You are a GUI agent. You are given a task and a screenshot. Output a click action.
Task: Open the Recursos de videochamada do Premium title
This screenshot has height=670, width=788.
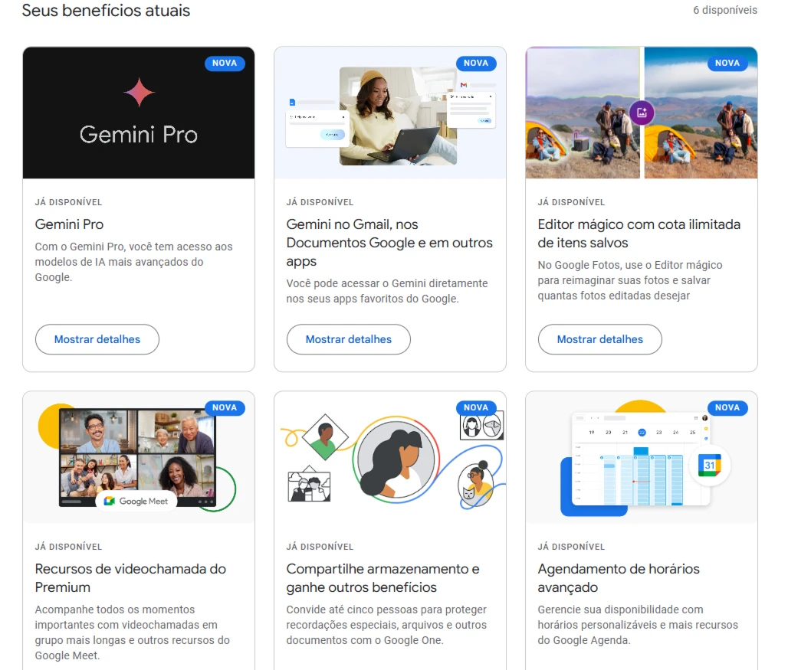130,578
